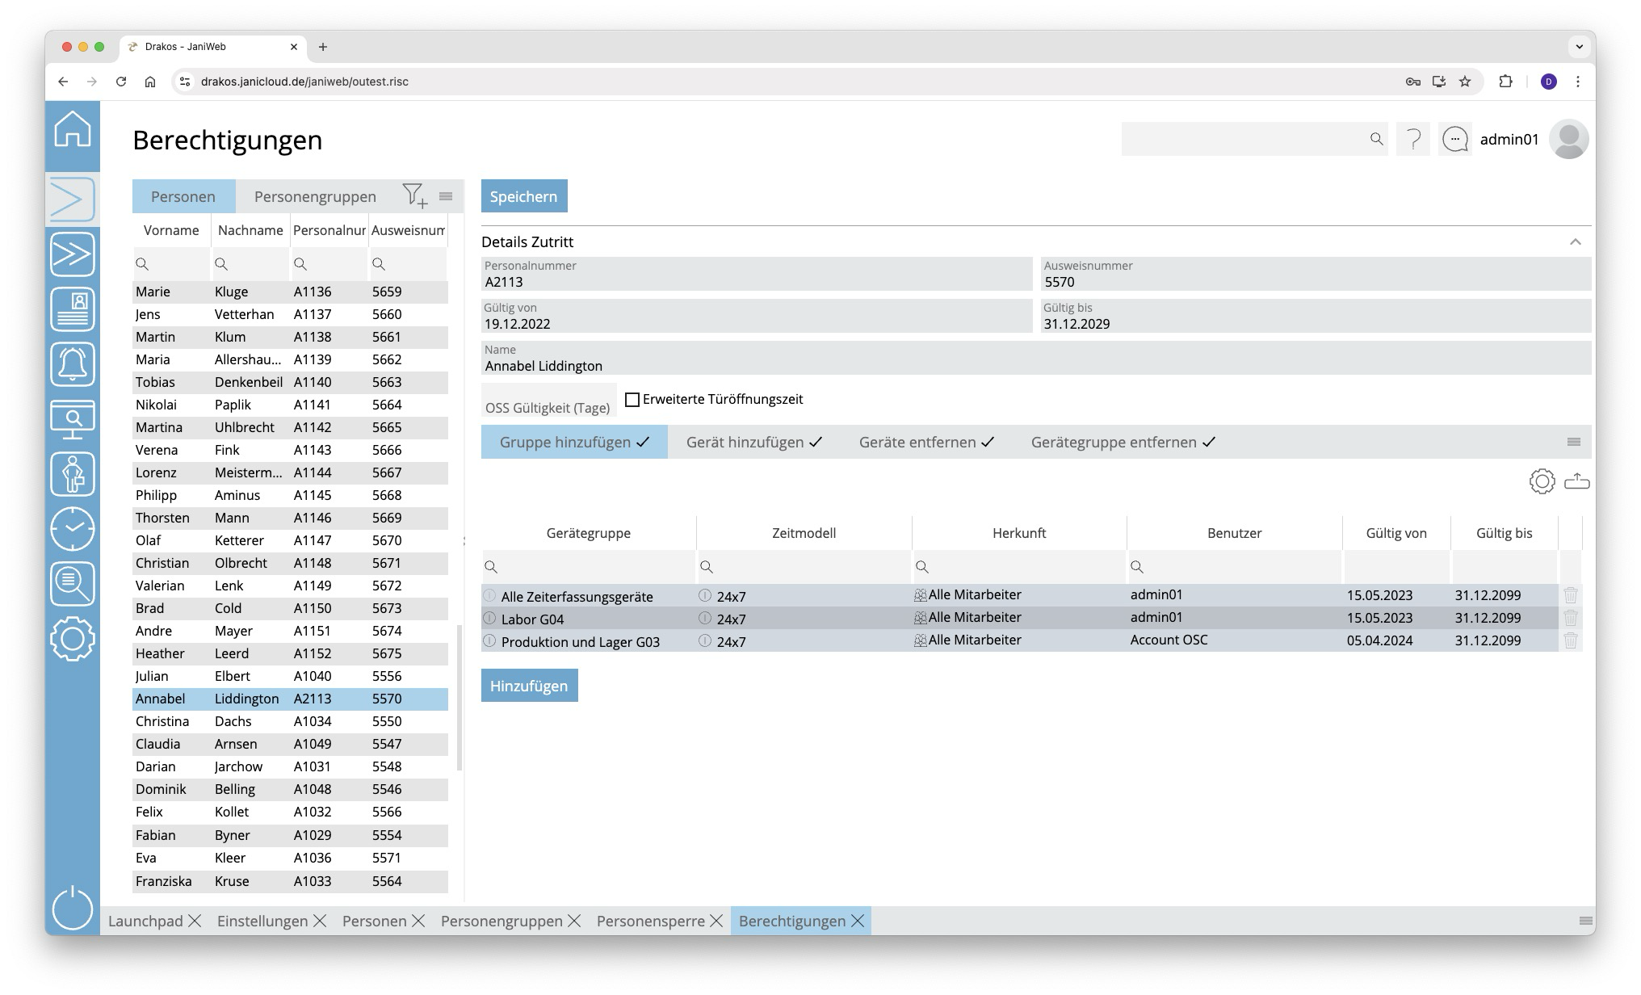The image size is (1641, 995).
Task: Click the add filter funnel icon
Action: pos(414,195)
